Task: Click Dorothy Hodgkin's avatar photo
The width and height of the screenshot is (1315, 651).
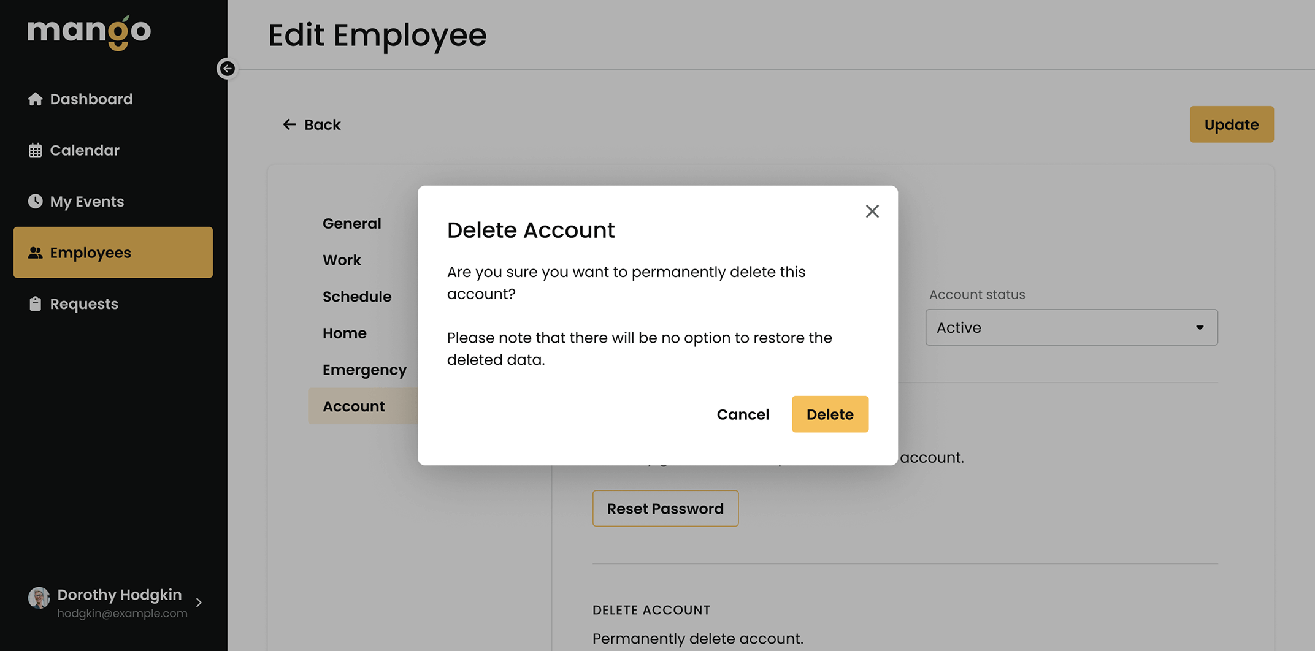Action: coord(38,598)
